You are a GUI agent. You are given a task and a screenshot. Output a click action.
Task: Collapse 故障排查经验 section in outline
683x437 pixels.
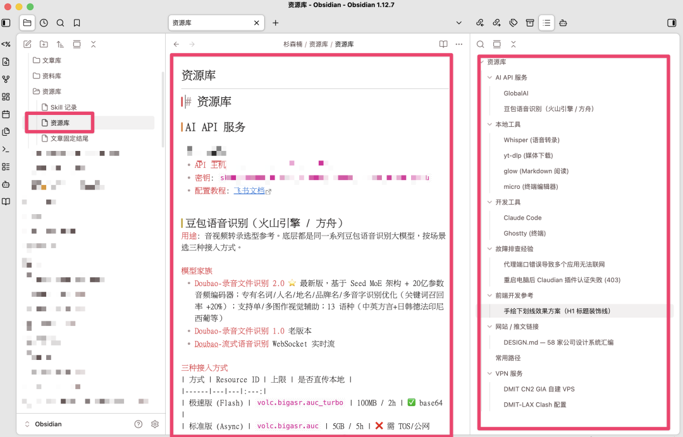(x=489, y=249)
